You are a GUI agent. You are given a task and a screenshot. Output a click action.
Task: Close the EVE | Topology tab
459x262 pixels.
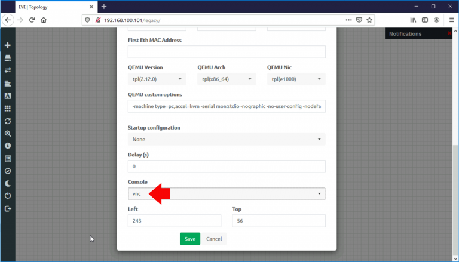tap(91, 7)
